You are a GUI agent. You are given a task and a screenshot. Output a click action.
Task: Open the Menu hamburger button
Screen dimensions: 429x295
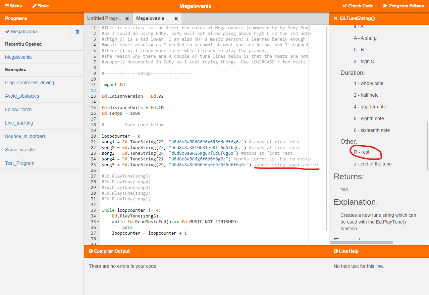point(13,6)
